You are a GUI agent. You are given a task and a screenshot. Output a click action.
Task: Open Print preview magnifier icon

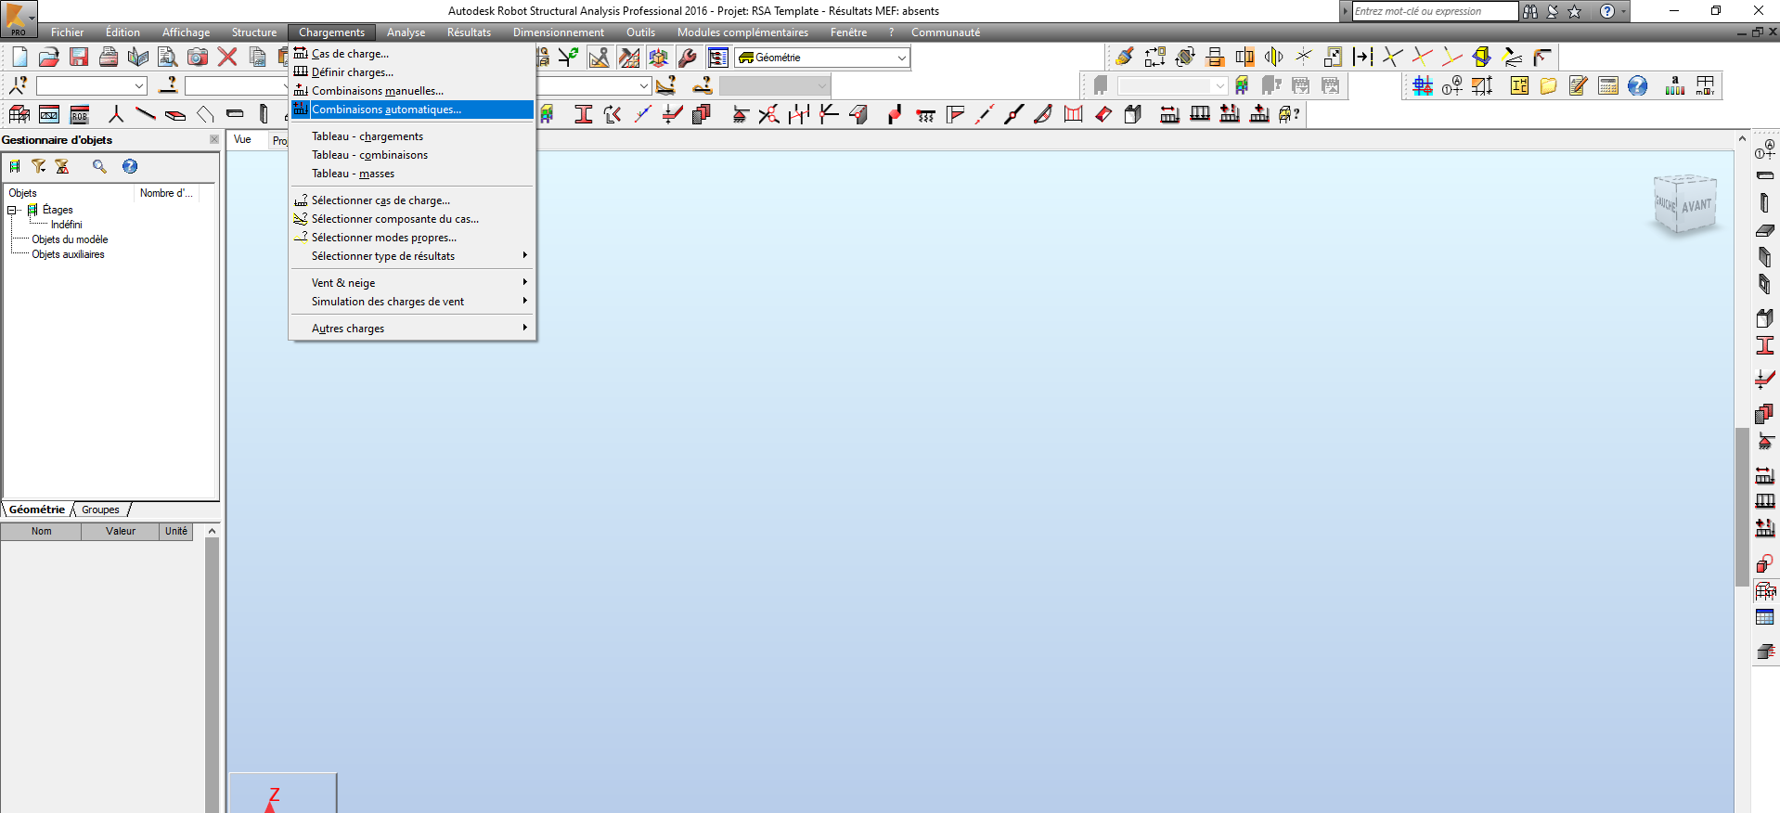pos(168,58)
